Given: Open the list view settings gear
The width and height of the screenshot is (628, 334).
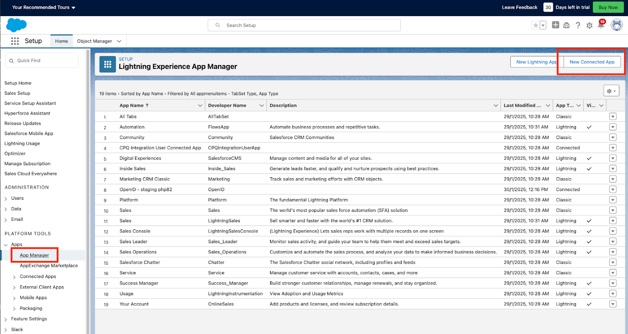Looking at the screenshot, I should pos(611,91).
